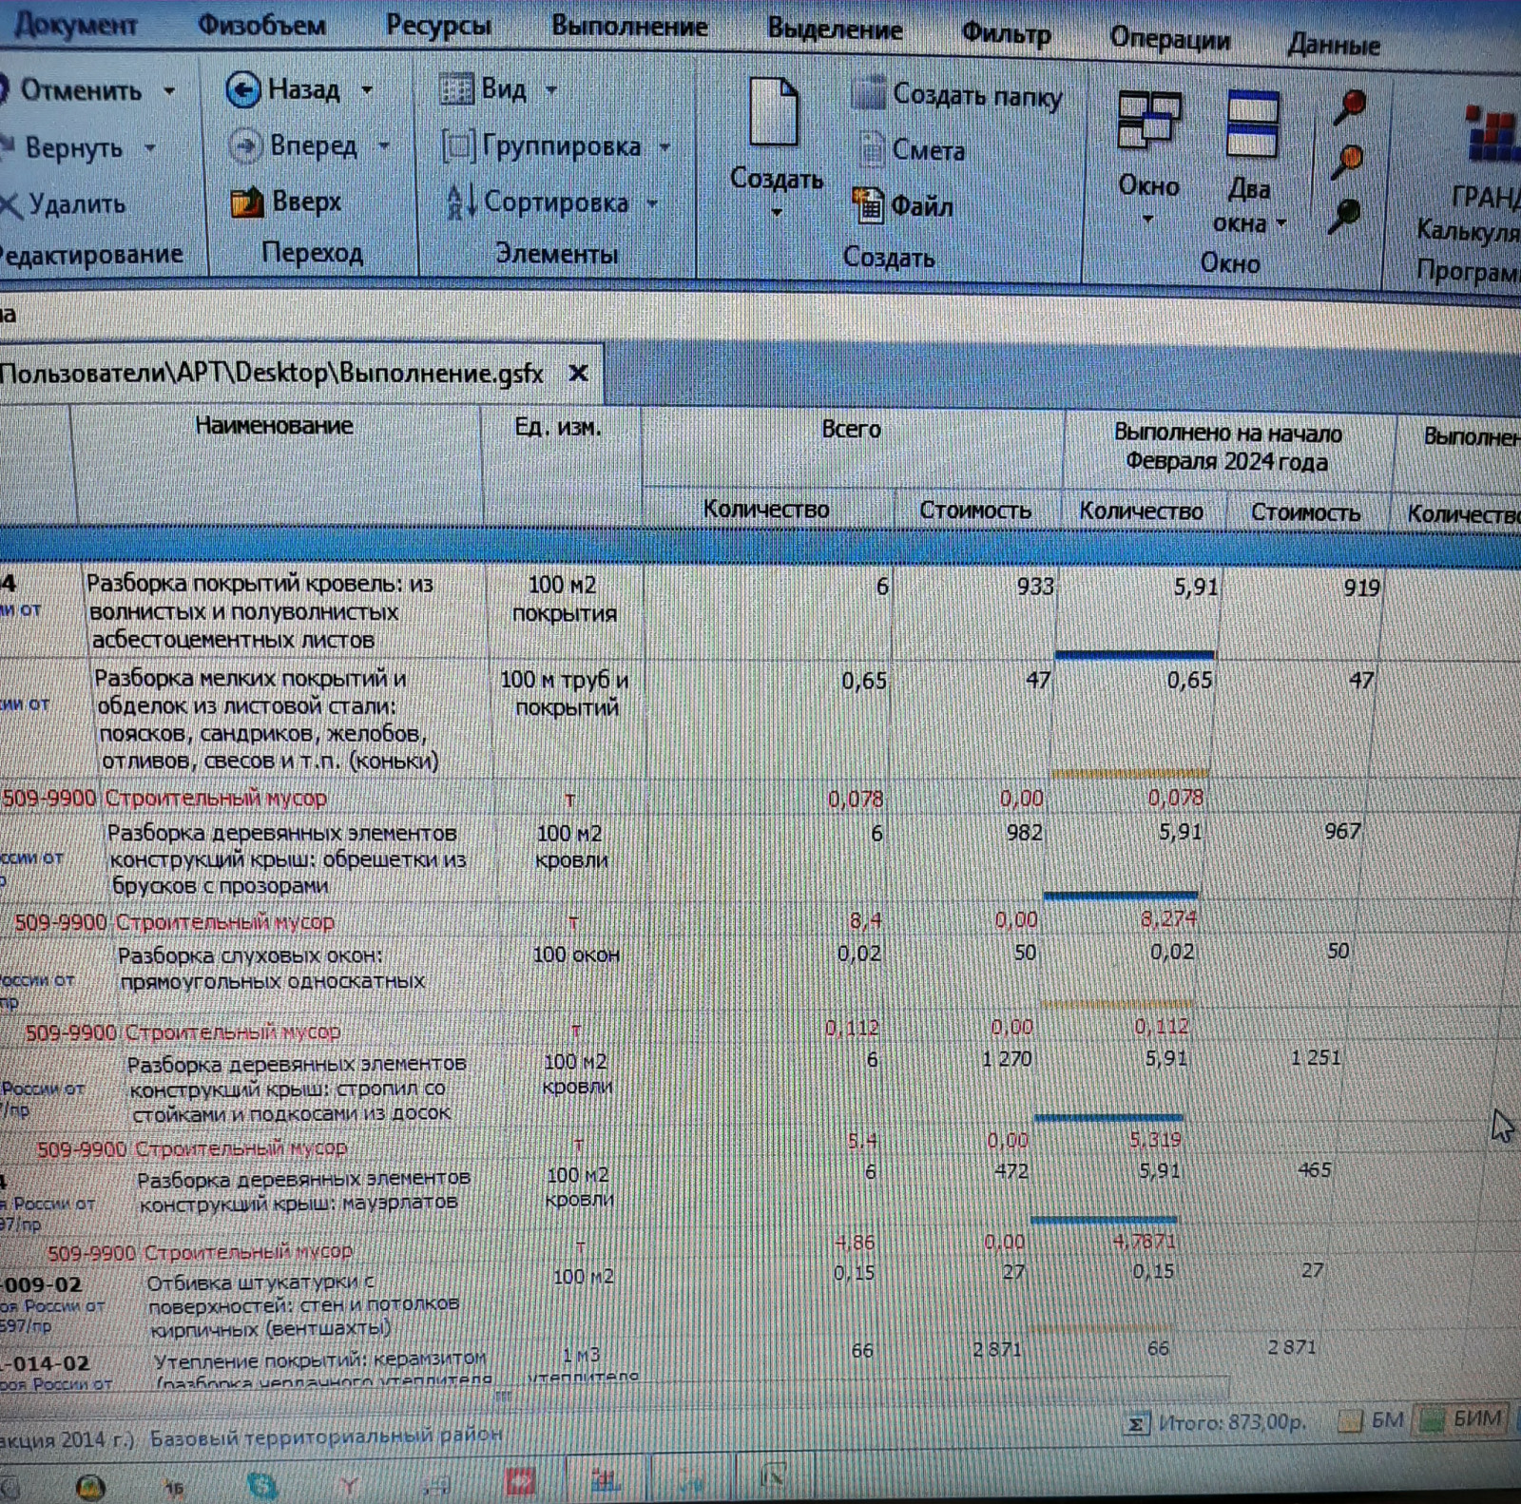Click the Смета document icon
Image resolution: width=1521 pixels, height=1504 pixels.
(x=870, y=149)
